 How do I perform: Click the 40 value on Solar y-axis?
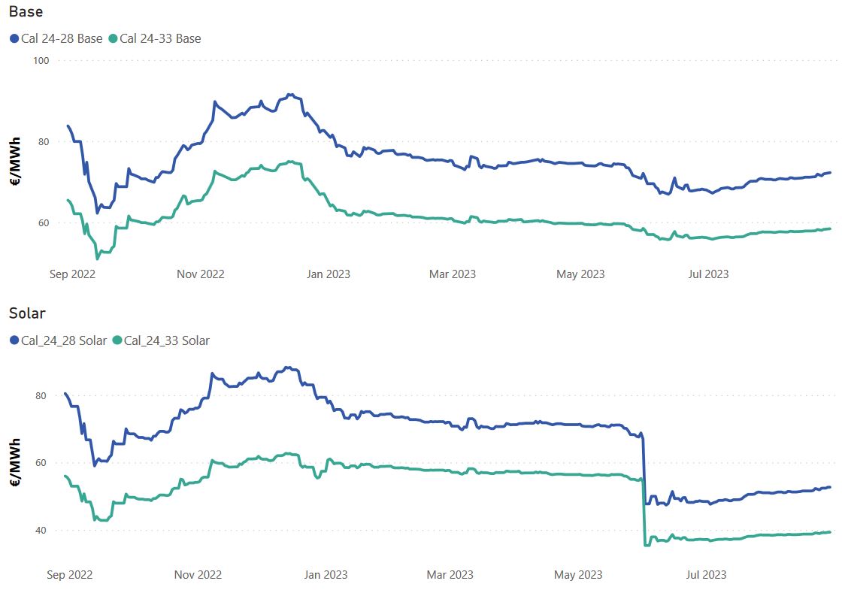pyautogui.click(x=42, y=531)
